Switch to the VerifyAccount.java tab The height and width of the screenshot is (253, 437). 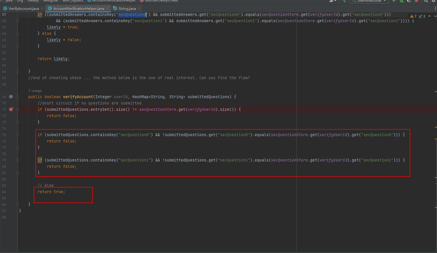tap(23, 8)
